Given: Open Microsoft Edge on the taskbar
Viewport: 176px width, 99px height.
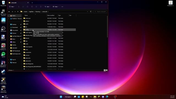Looking at the screenshot, I should pyautogui.click(x=107, y=97).
